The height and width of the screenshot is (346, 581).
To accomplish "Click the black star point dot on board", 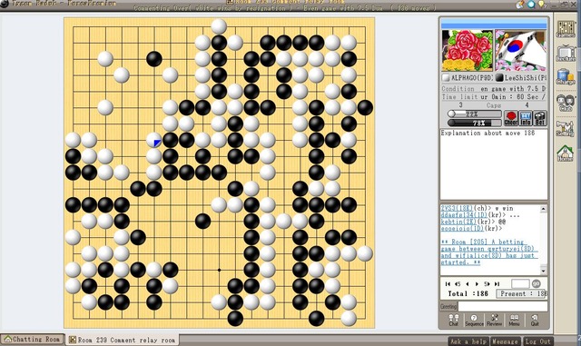I will [219, 270].
